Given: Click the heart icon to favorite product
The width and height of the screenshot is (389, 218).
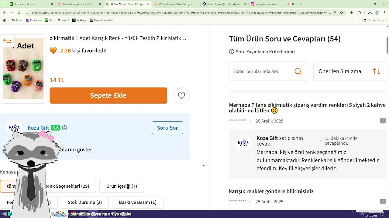Looking at the screenshot, I should (181, 96).
